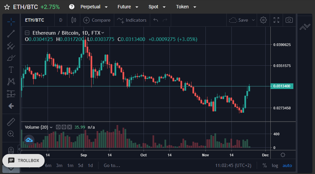Enter fullscreen chart mode
The image size is (315, 174).
(x=276, y=20)
